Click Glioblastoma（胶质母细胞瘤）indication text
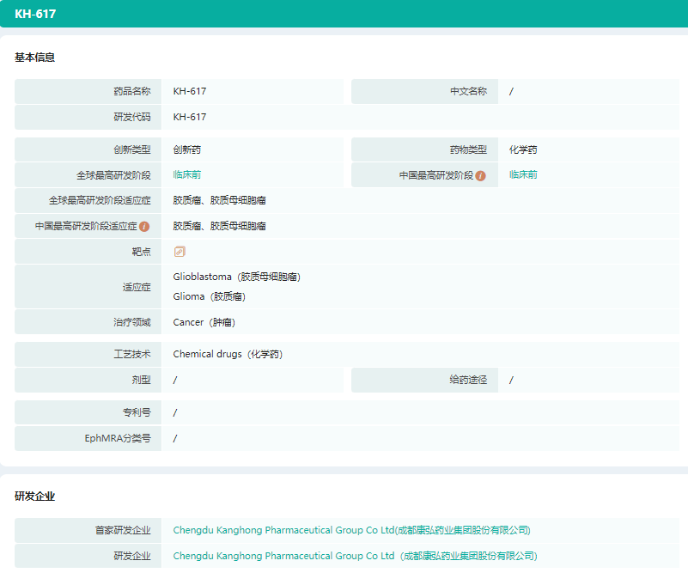 pyautogui.click(x=236, y=277)
